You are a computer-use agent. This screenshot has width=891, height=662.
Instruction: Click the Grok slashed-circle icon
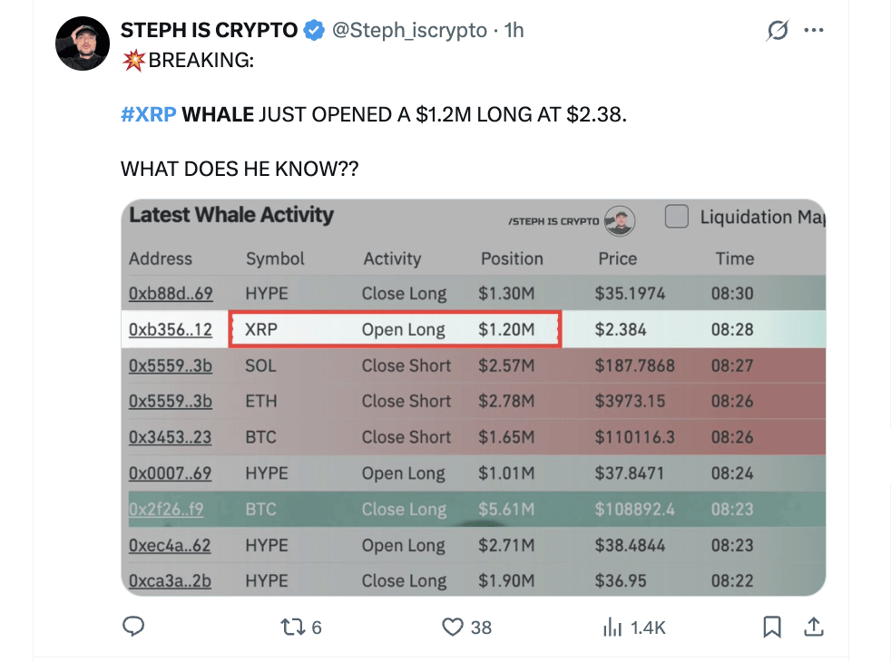pos(778,32)
